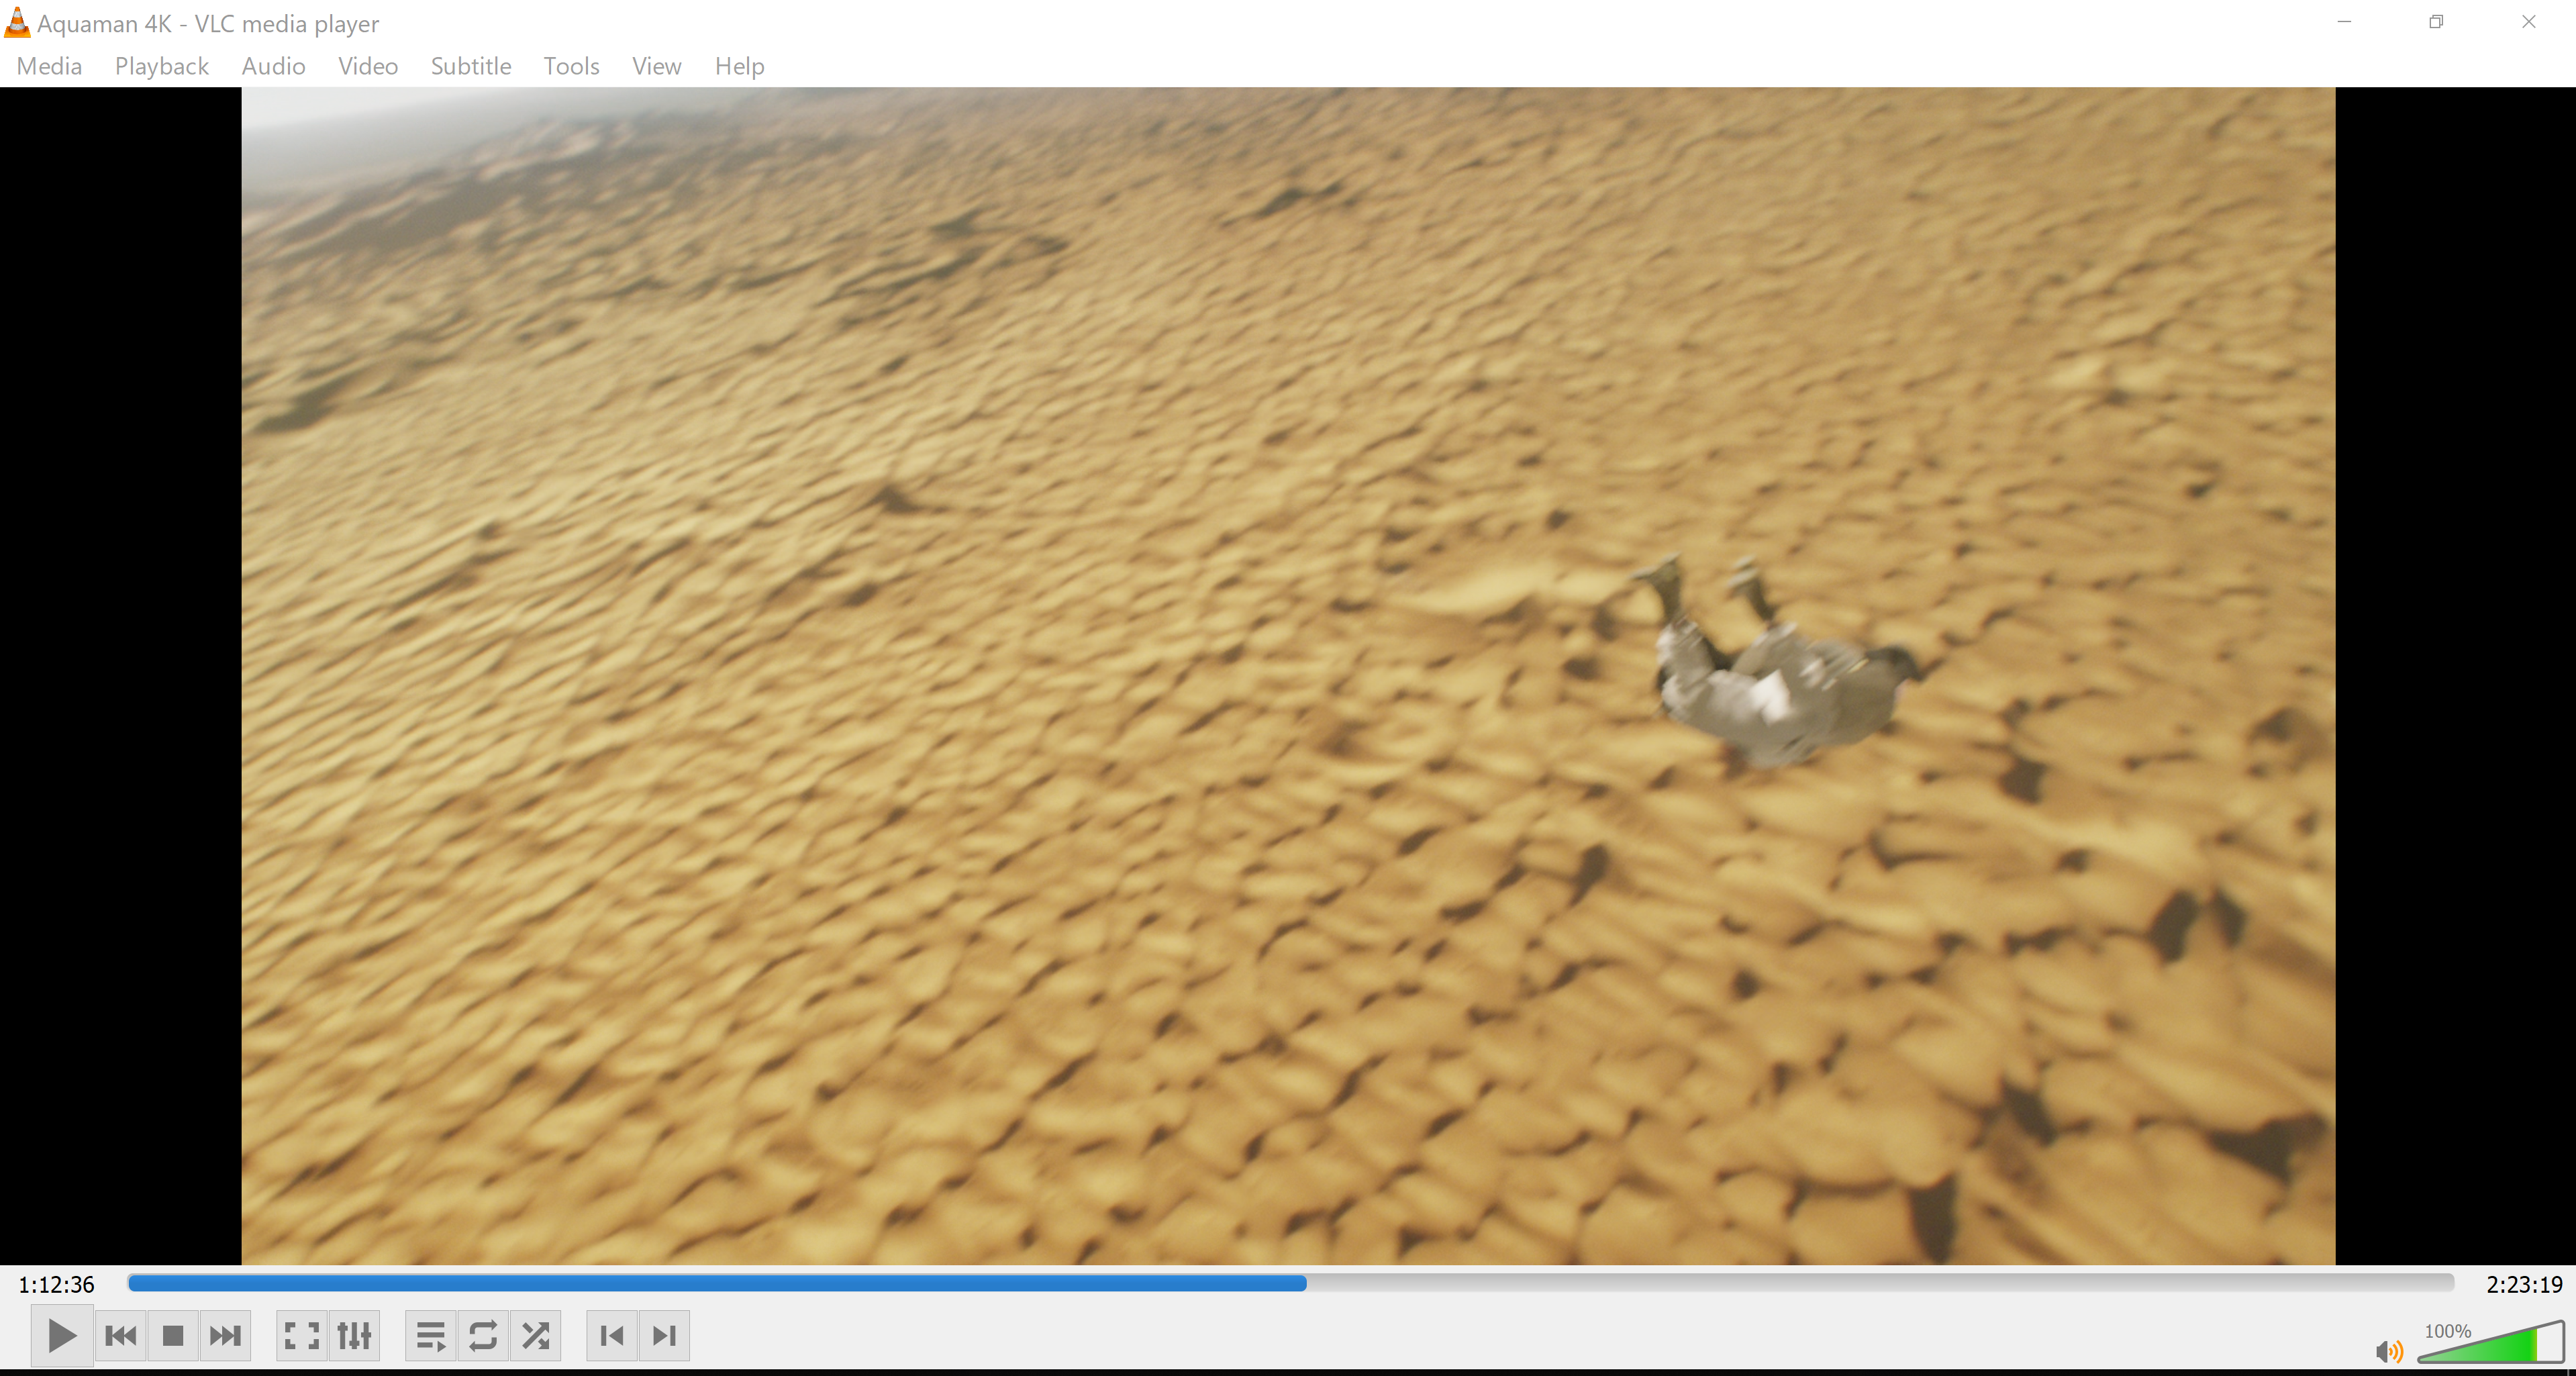Image resolution: width=2576 pixels, height=1376 pixels.
Task: Click the playback seek bar
Action: pos(1290,1283)
